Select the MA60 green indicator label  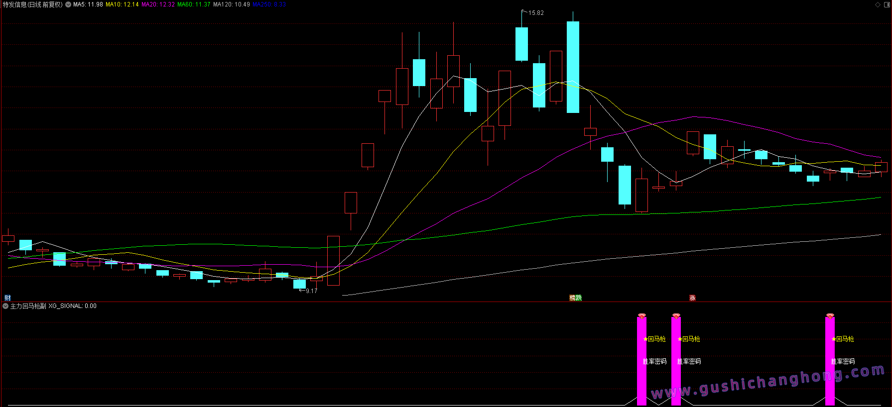[194, 4]
